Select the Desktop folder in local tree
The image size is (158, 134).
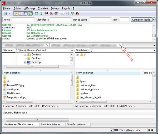pos(36,62)
